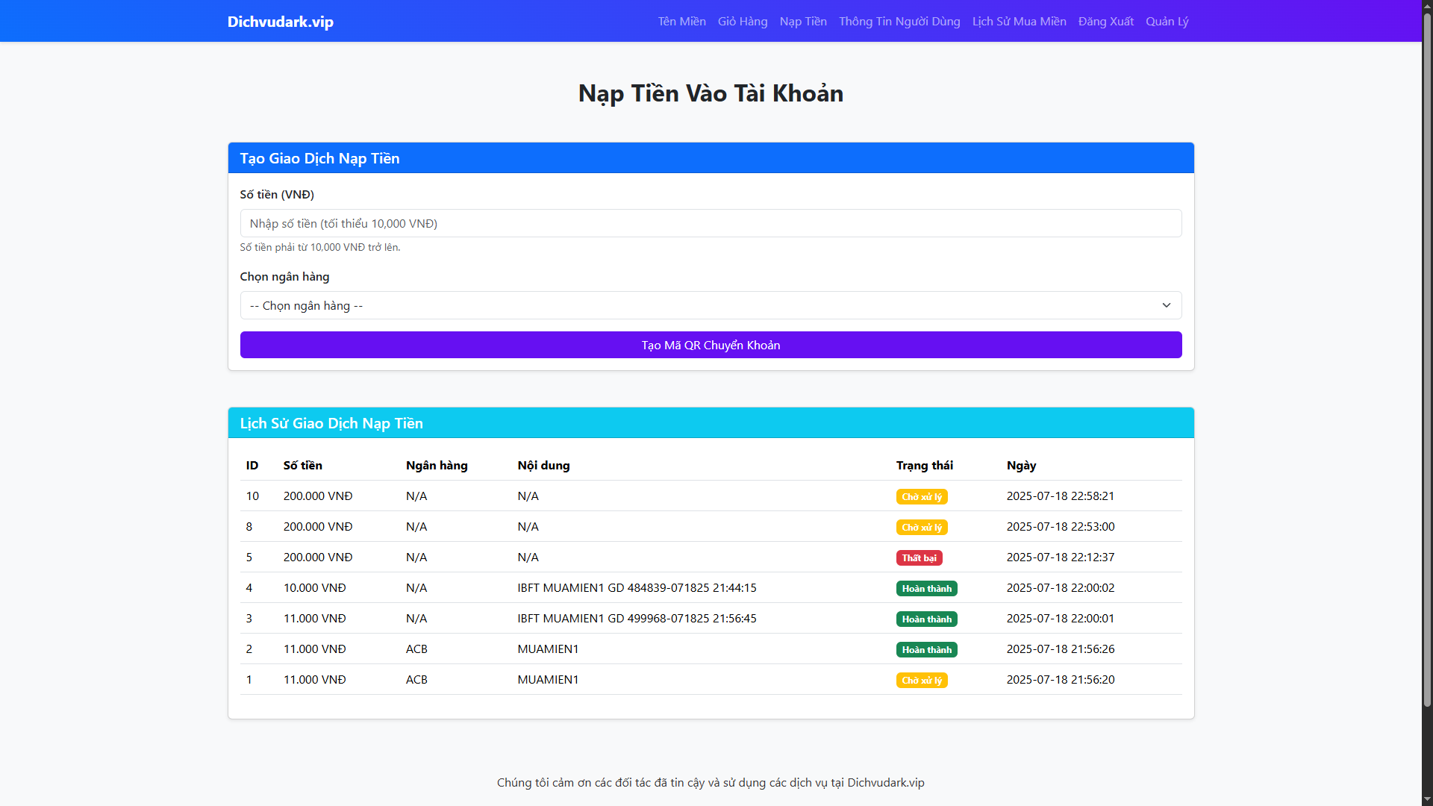This screenshot has height=806, width=1433.
Task: Click Chờ xử lý badge for ID 10
Action: click(921, 497)
